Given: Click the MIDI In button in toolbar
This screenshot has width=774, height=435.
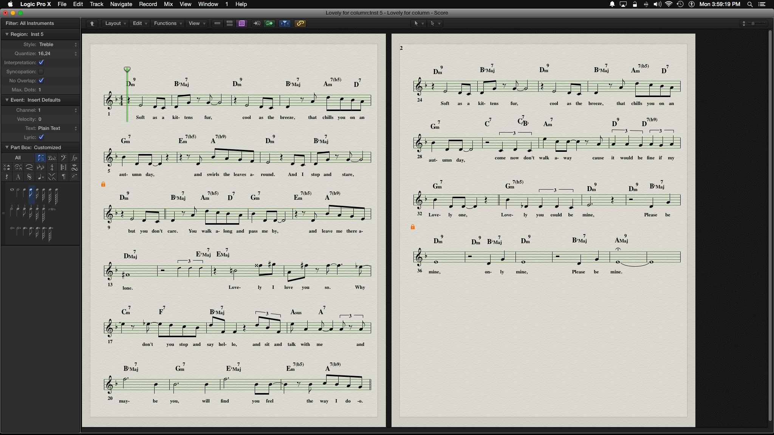Looking at the screenshot, I should (x=257, y=23).
